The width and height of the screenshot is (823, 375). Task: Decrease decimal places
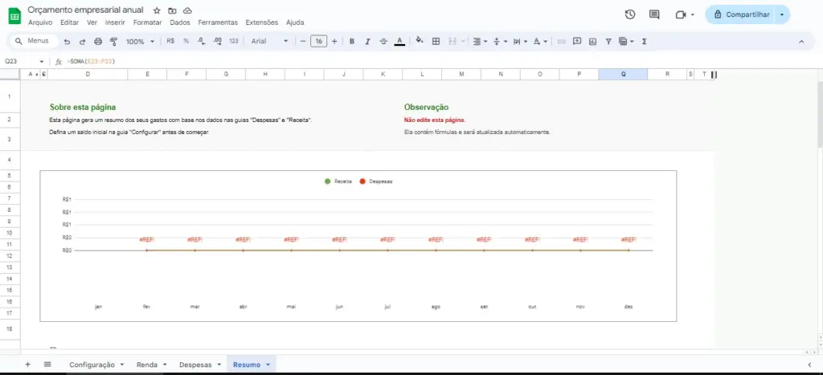pyautogui.click(x=201, y=41)
